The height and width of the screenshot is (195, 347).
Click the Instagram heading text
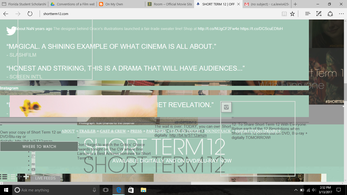click(x=9, y=88)
